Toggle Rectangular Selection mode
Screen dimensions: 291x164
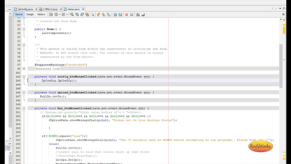92,15
